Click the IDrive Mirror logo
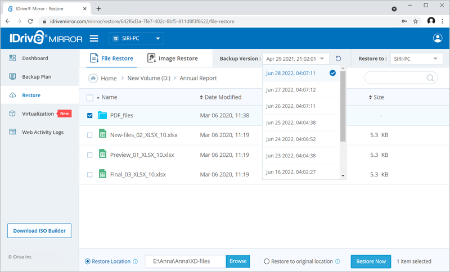This screenshot has height=272, width=450. [46, 38]
